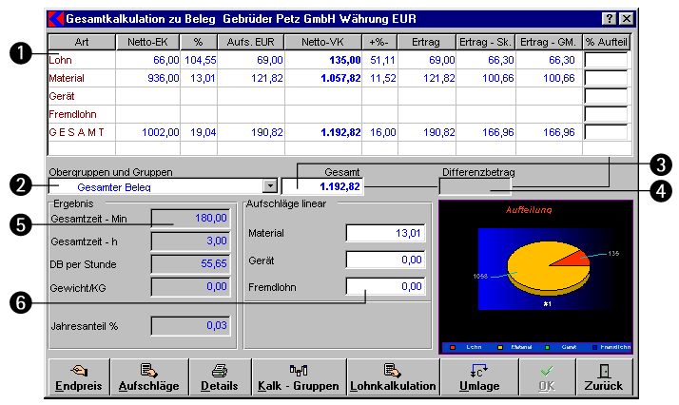Click the empty Differenzbetrag field

pyautogui.click(x=475, y=186)
